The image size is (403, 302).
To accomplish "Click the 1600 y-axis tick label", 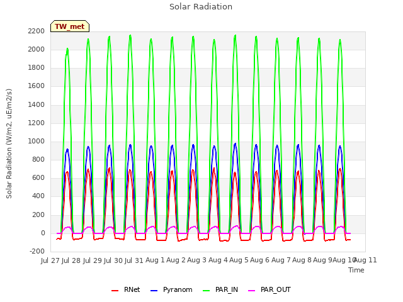I will click(x=37, y=86).
